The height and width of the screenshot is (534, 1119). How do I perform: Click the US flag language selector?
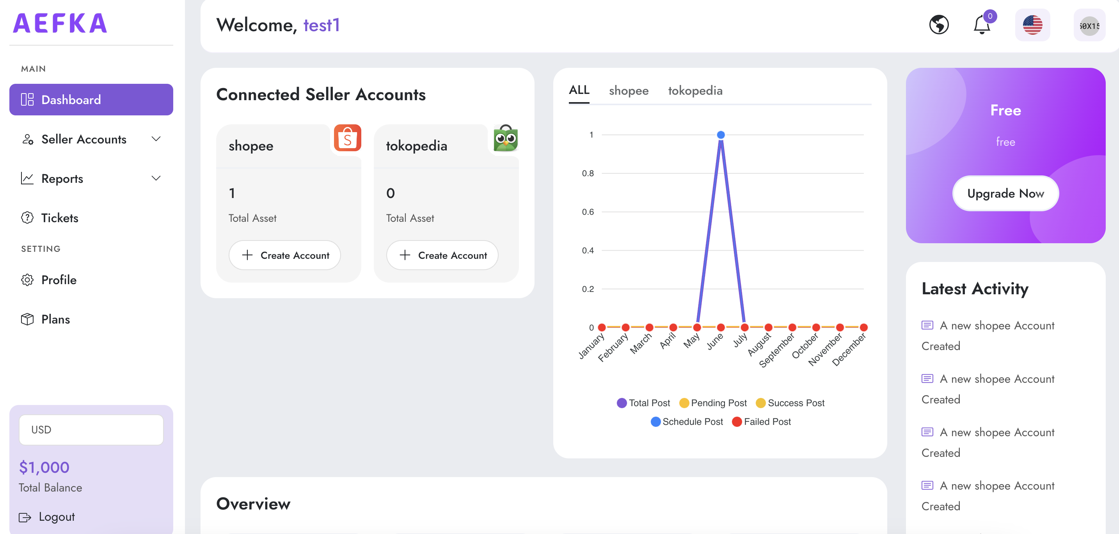coord(1032,25)
